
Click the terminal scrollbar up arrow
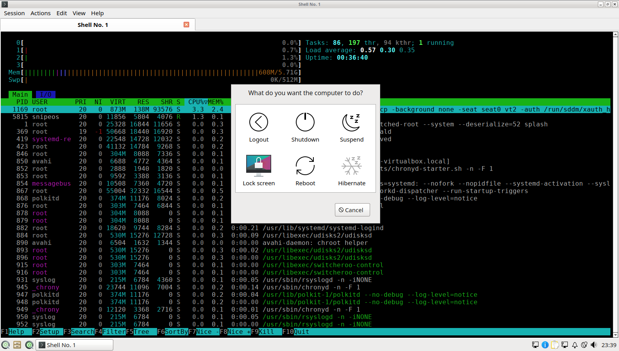click(x=615, y=35)
